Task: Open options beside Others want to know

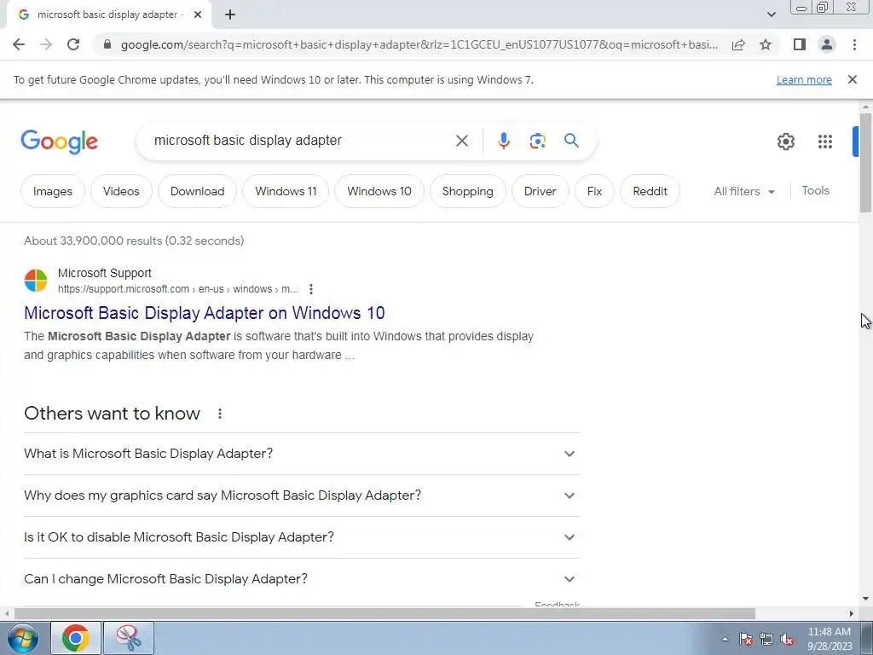Action: pyautogui.click(x=220, y=414)
